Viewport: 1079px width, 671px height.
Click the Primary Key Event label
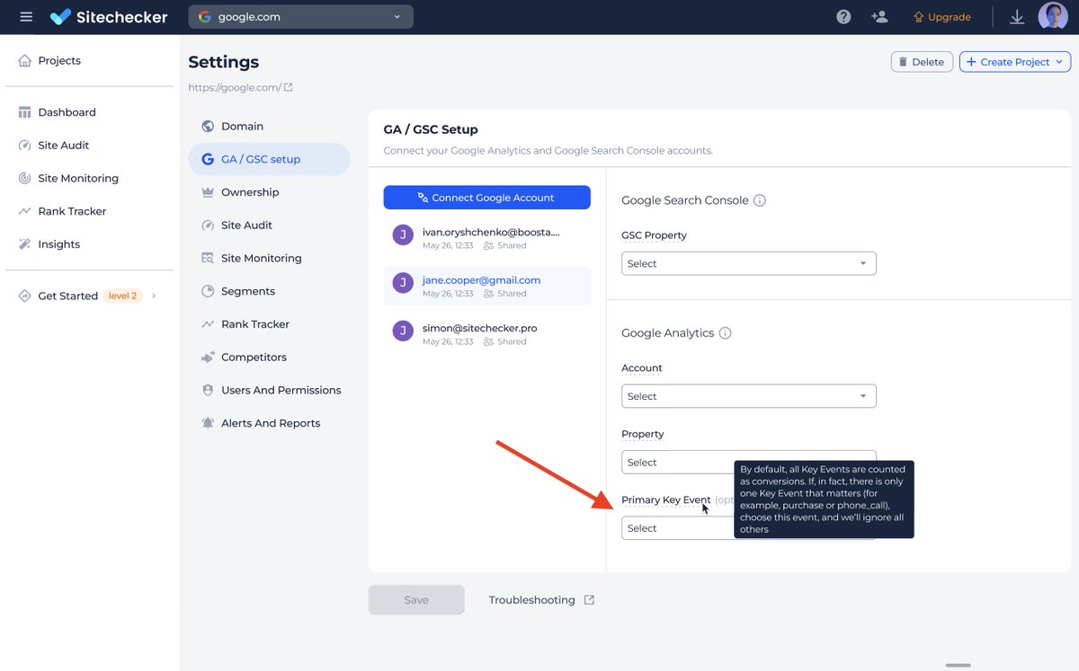(666, 499)
